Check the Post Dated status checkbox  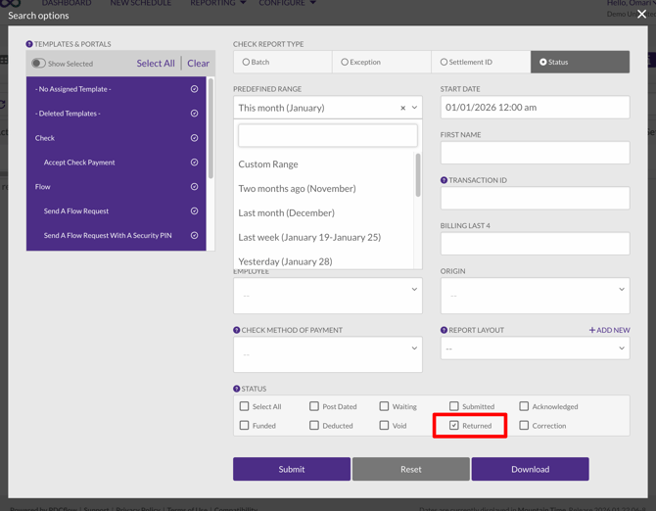313,406
